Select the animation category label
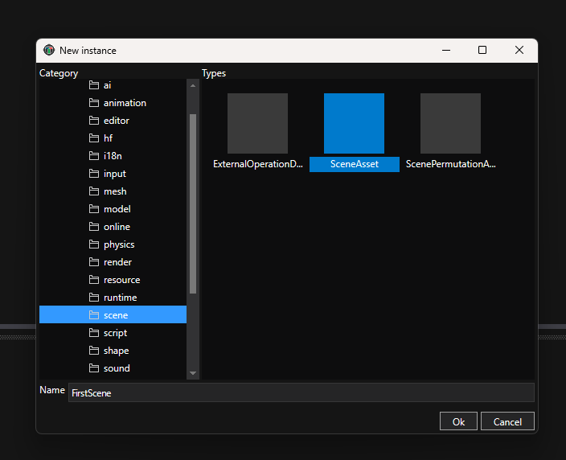This screenshot has width=566, height=460. click(x=125, y=103)
